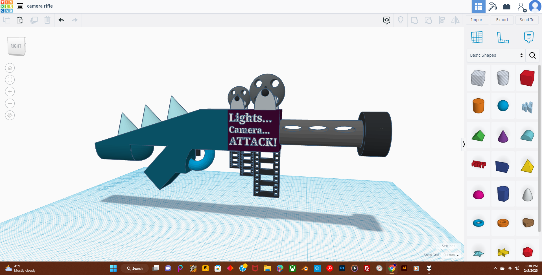Open the Snap Grid value dropdown
This screenshot has height=275, width=542.
pos(451,255)
